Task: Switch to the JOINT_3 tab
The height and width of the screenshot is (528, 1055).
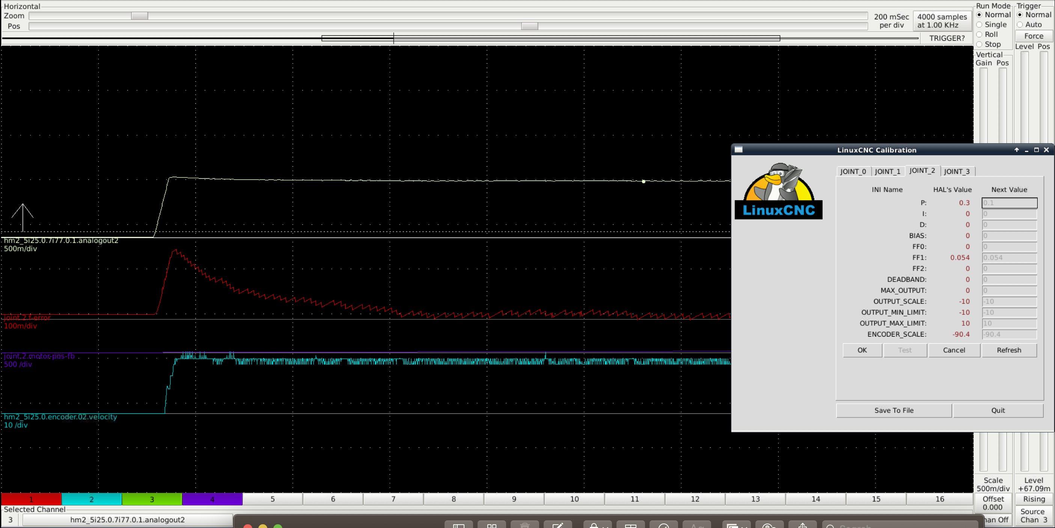Action: 957,171
